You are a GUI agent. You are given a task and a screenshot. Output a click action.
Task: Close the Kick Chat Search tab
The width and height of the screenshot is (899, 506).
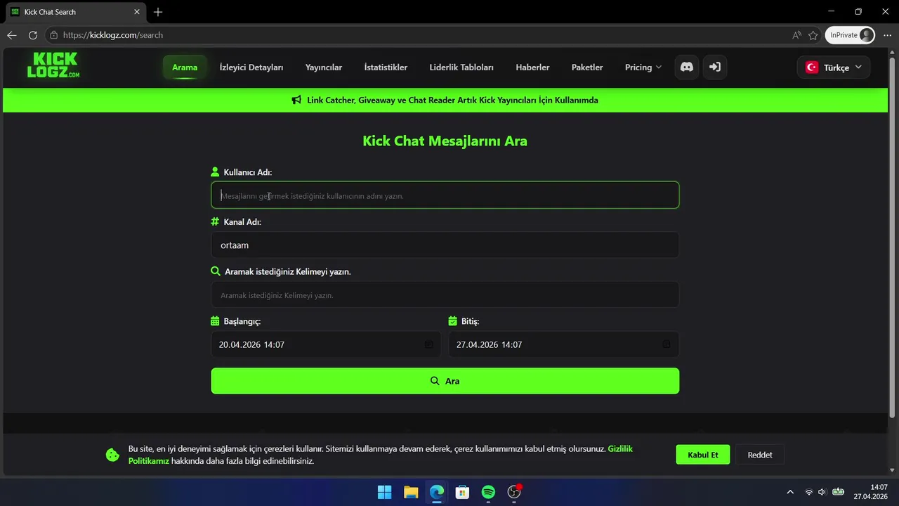[137, 12]
